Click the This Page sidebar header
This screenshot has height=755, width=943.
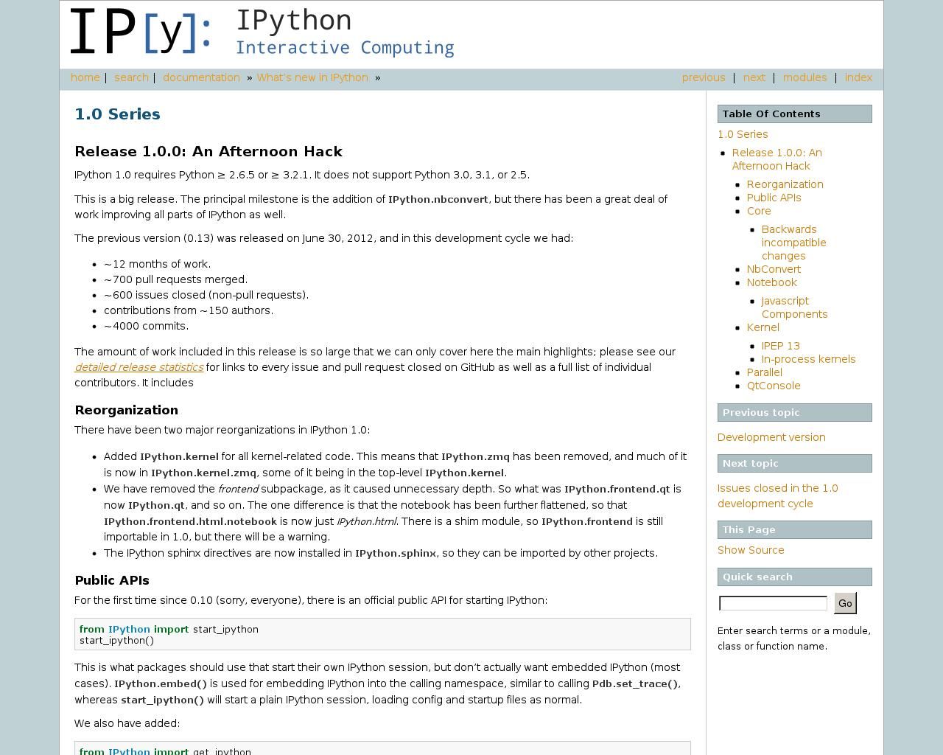click(794, 529)
